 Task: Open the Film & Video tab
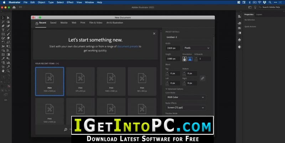click(96, 23)
